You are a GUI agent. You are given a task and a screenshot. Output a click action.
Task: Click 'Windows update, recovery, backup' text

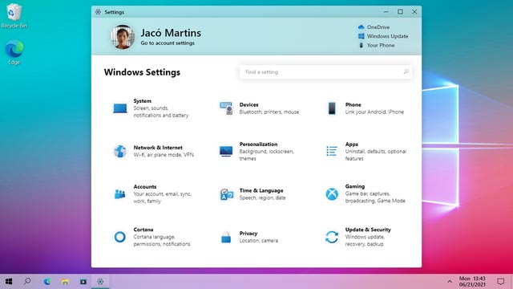click(x=365, y=241)
